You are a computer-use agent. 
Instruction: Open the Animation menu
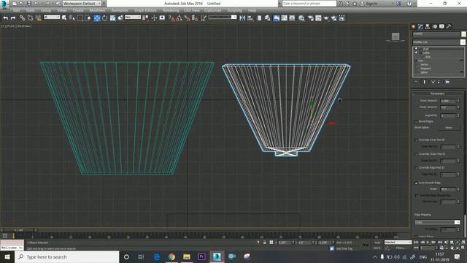[x=120, y=10]
